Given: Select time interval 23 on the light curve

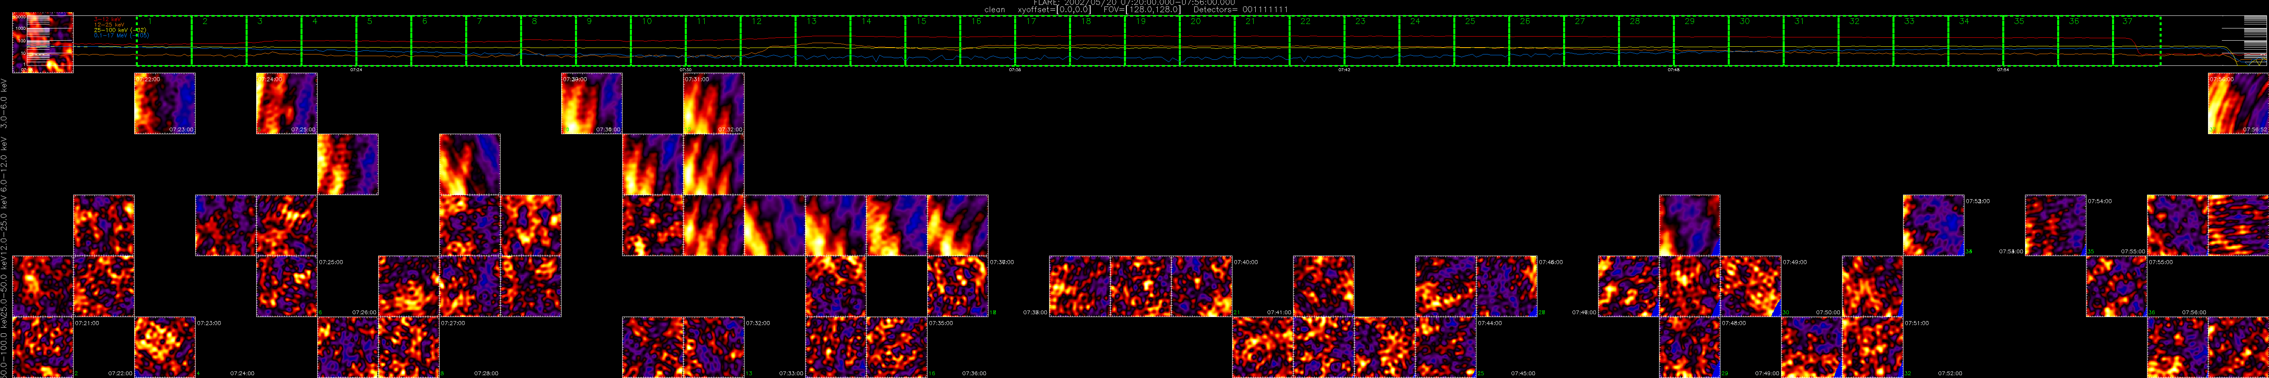Looking at the screenshot, I should tap(1372, 41).
